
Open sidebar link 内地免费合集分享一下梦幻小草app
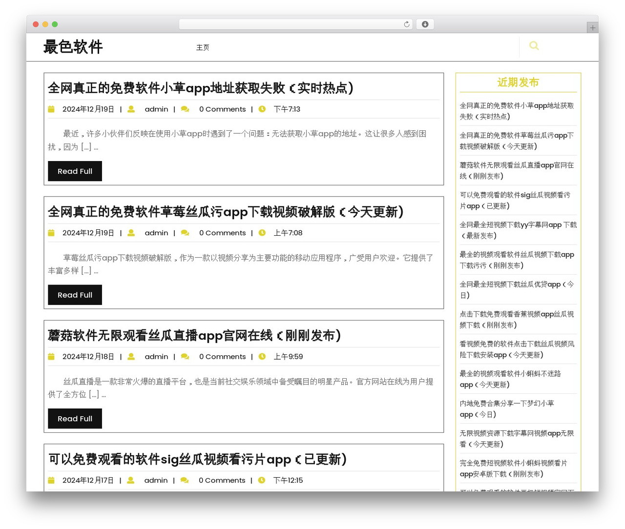(x=507, y=408)
